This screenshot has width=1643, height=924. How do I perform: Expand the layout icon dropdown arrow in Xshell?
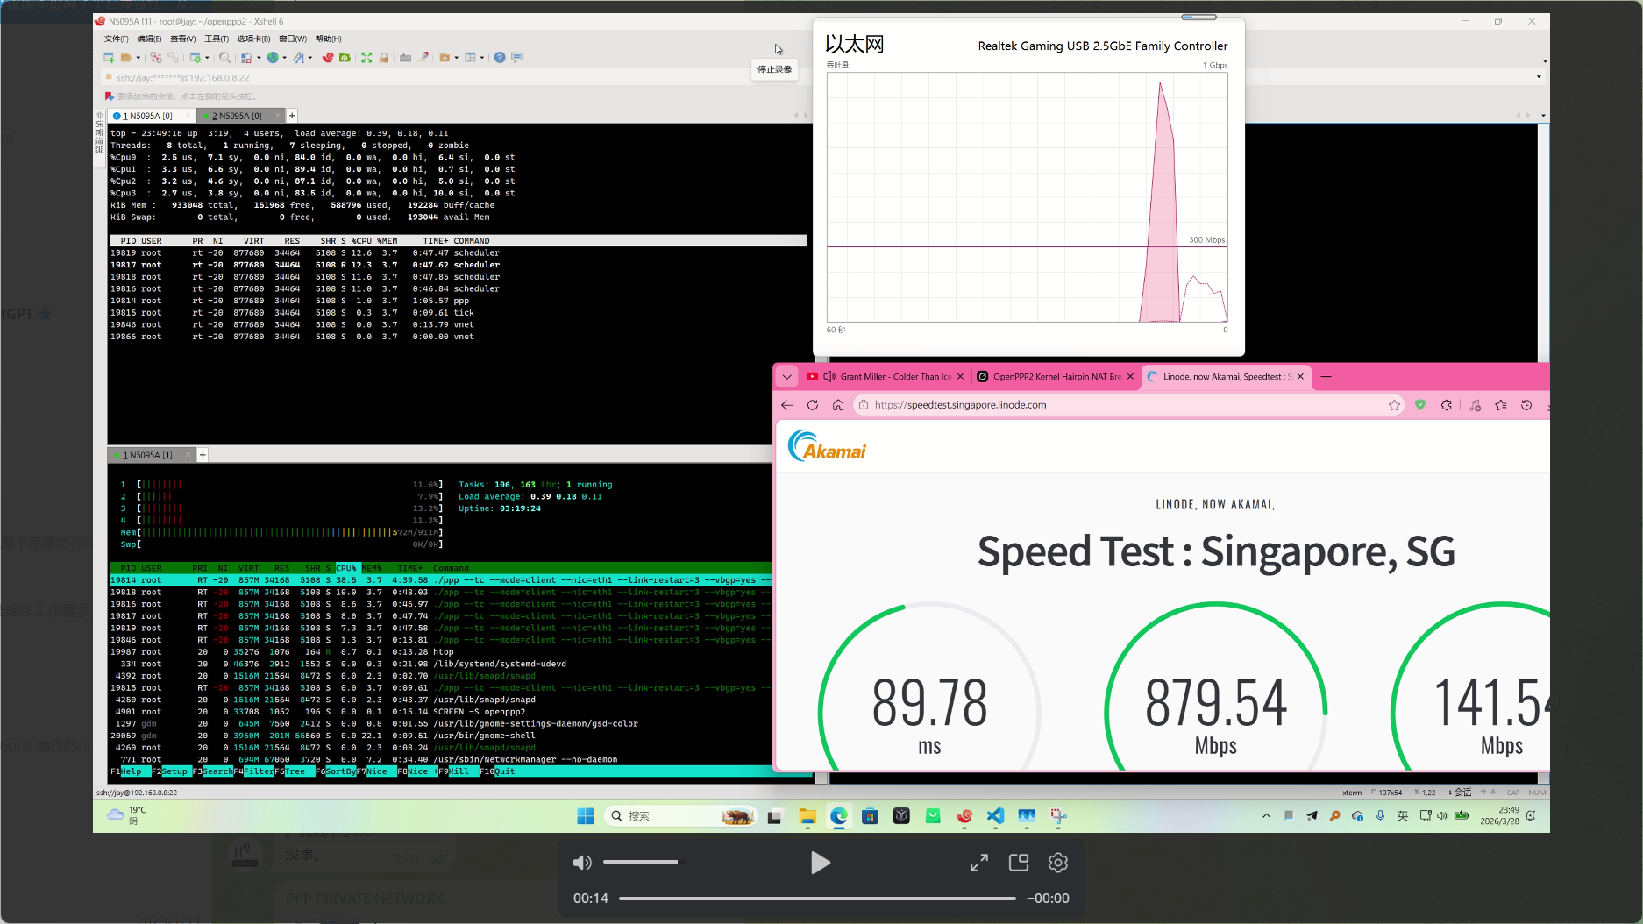482,58
